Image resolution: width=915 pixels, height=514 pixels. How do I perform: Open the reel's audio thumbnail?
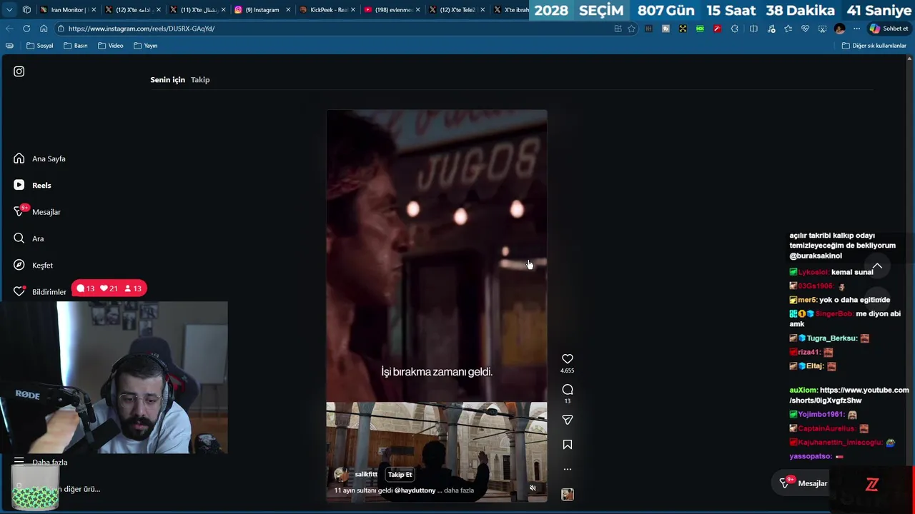tap(568, 494)
